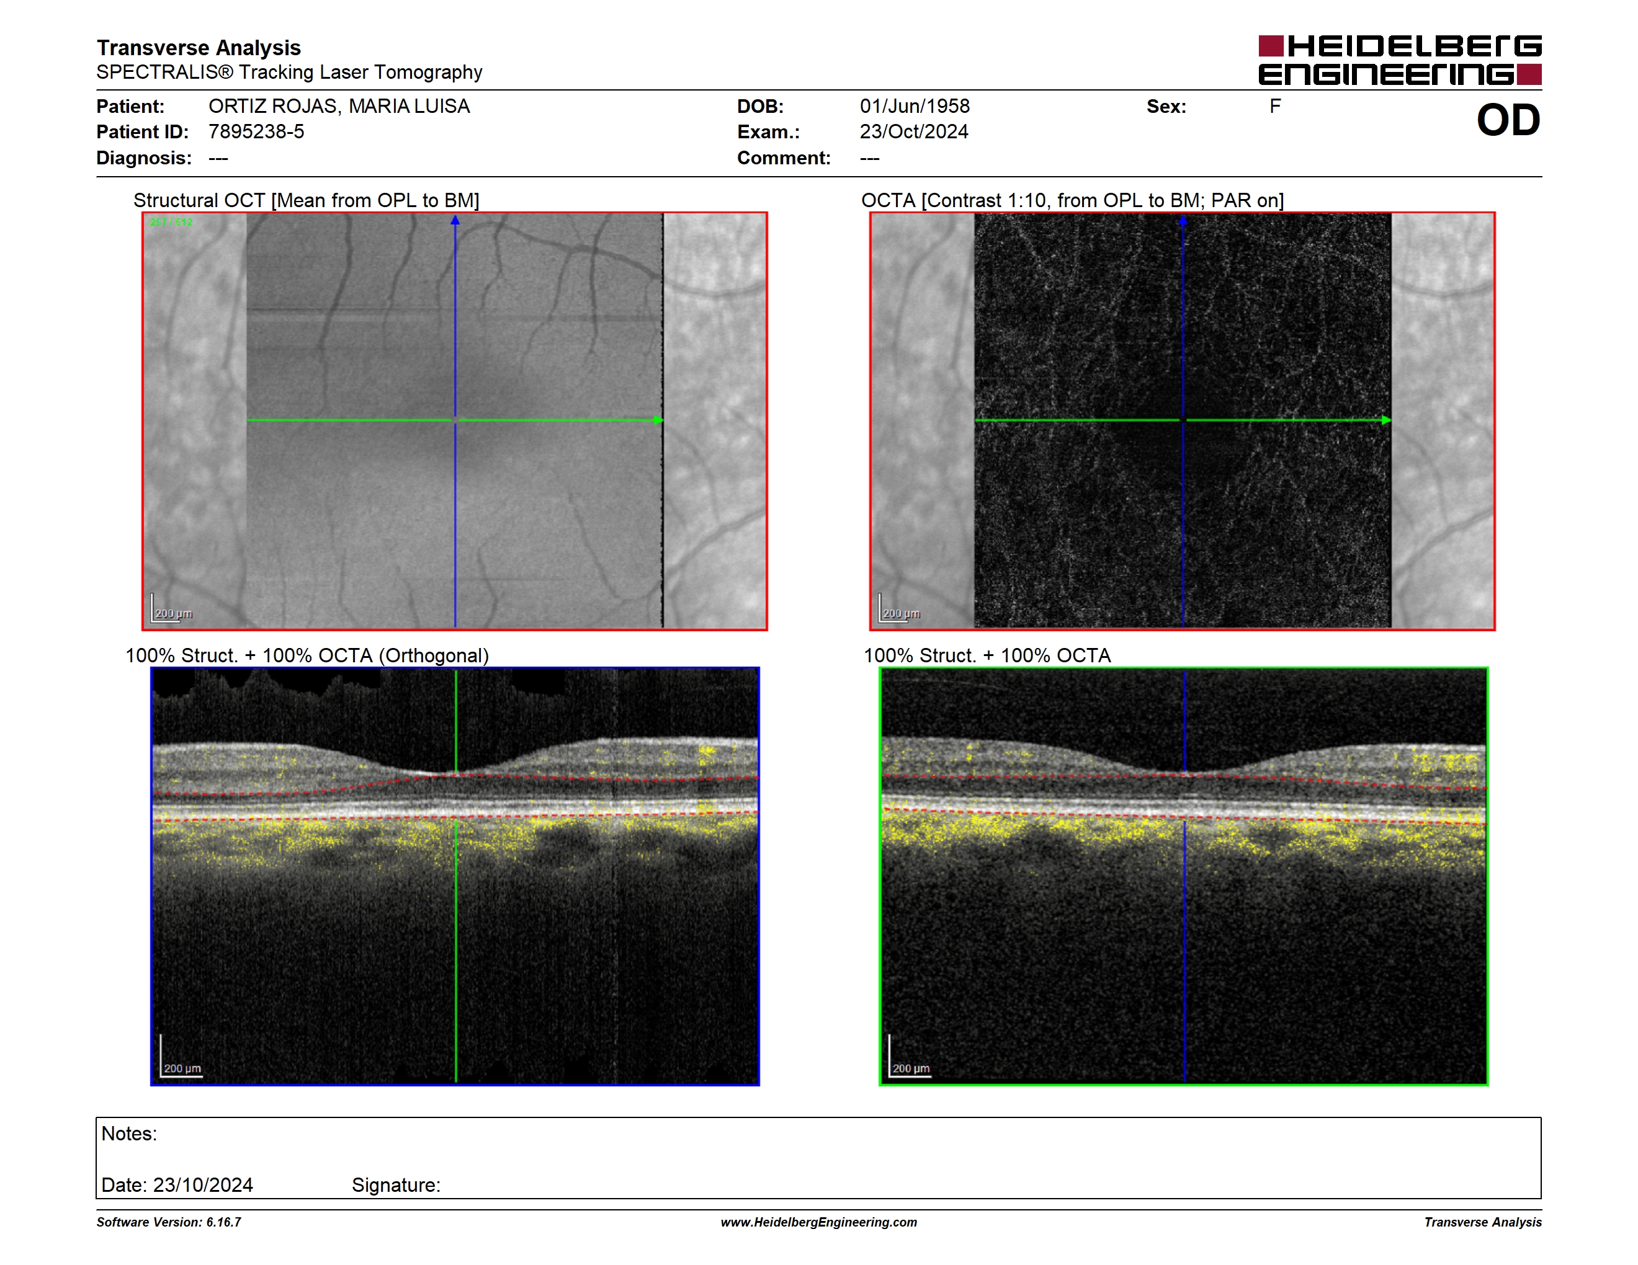Click 200 µm scale bar in Structural OCT
Image resolution: width=1638 pixels, height=1265 pixels.
172,608
